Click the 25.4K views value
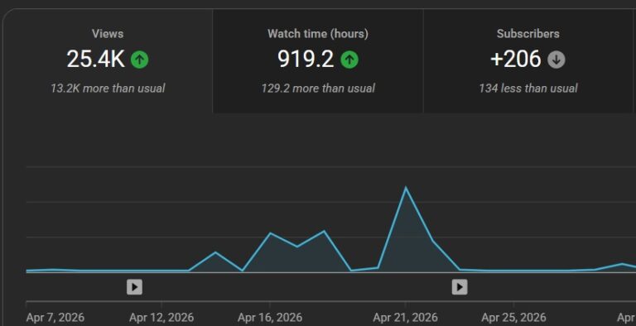The width and height of the screenshot is (636, 326). 96,60
